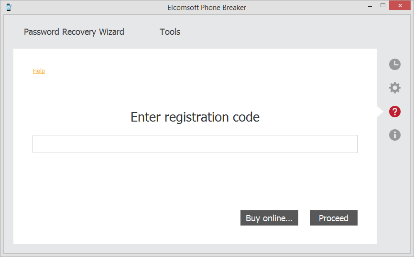414x257 pixels.
Task: Open the history clock icon in sidebar
Action: pos(395,64)
